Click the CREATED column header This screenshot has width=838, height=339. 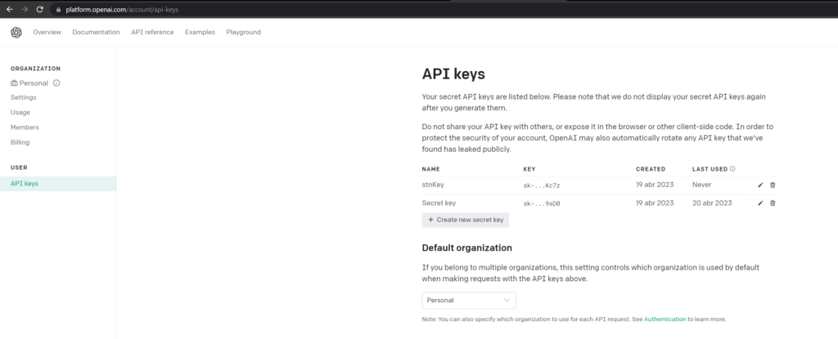(651, 169)
